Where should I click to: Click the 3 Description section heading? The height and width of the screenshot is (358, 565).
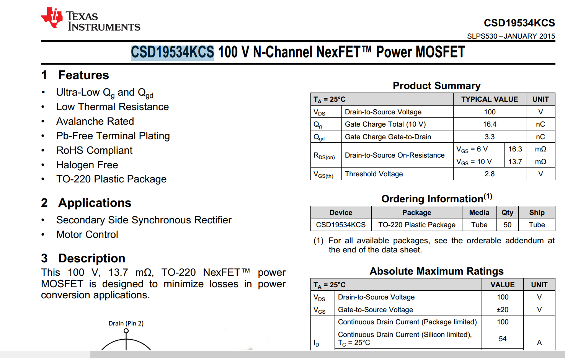click(x=83, y=258)
